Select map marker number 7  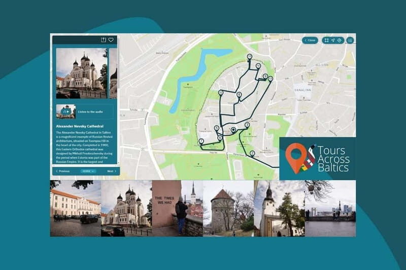tap(201, 141)
